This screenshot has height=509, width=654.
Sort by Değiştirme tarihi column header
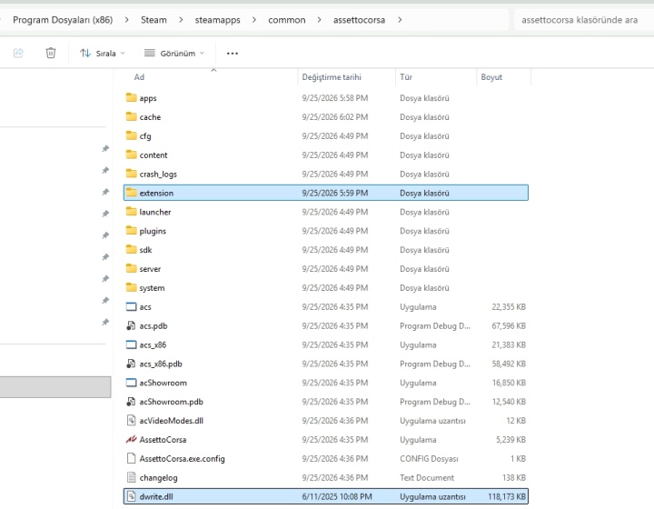point(332,77)
